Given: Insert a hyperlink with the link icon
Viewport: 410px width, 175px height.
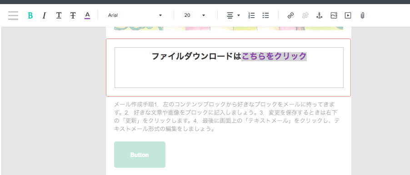Looking at the screenshot, I should tap(290, 16).
